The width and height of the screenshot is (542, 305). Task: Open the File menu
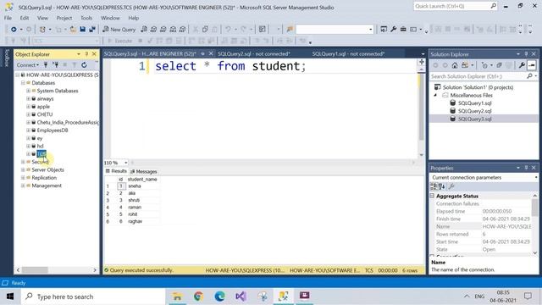click(8, 18)
